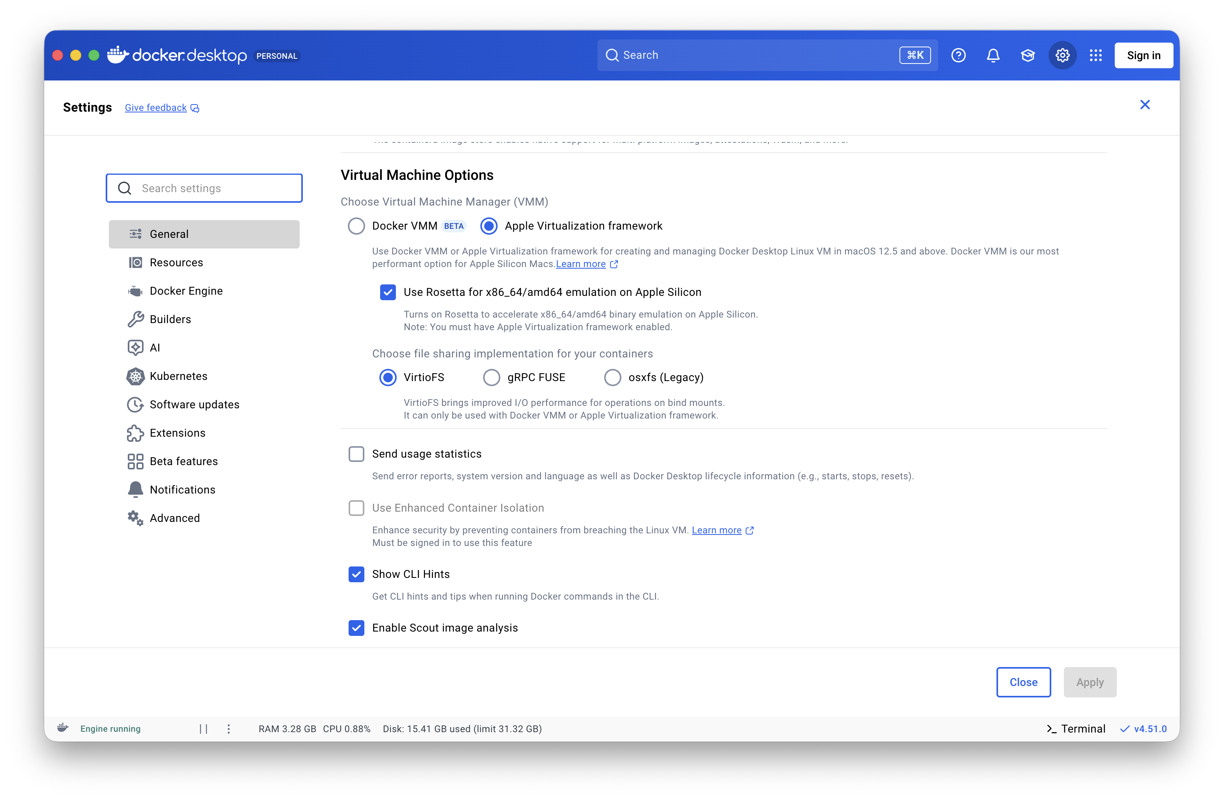Select osxfs (Legacy) file sharing option
The height and width of the screenshot is (800, 1224).
[612, 378]
